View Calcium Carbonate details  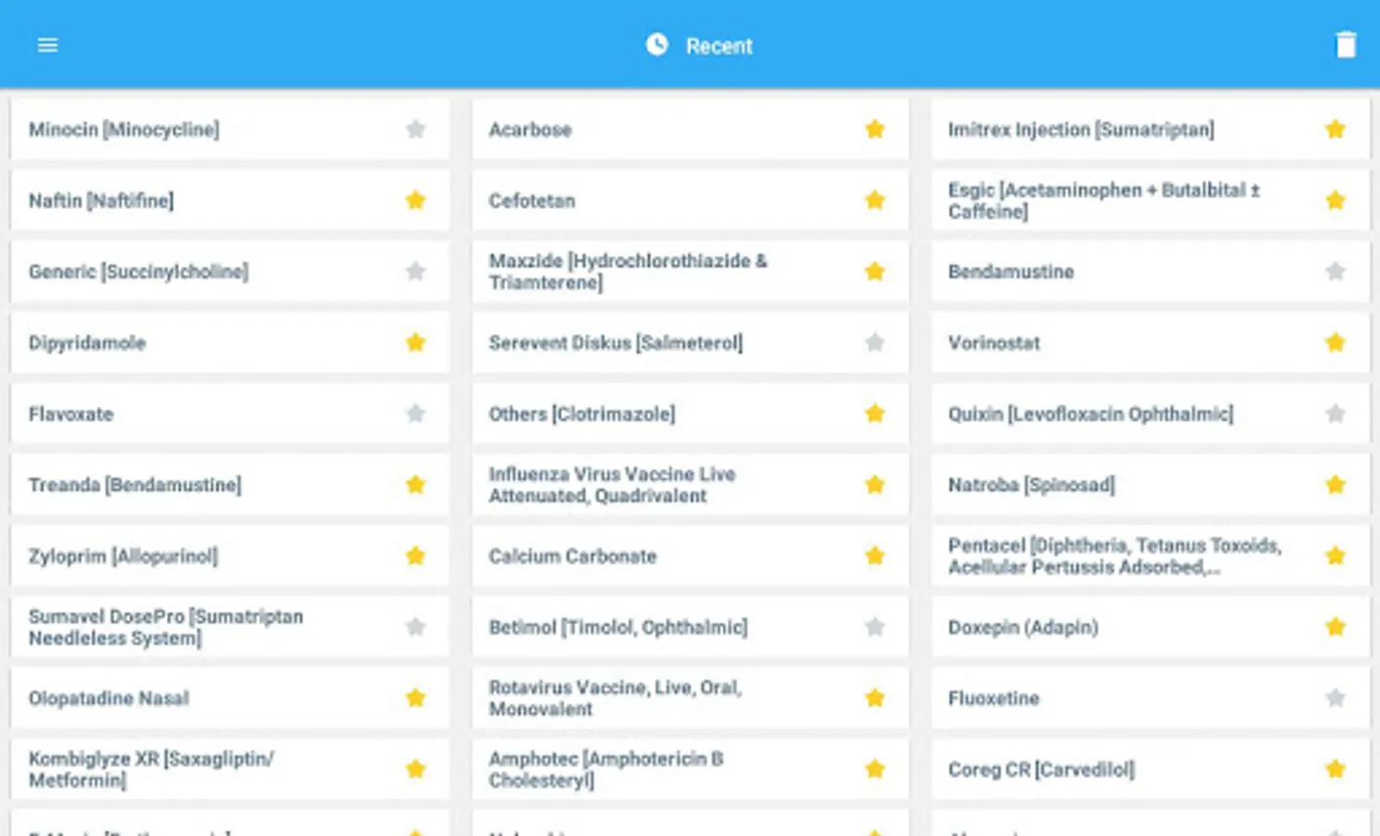690,555
